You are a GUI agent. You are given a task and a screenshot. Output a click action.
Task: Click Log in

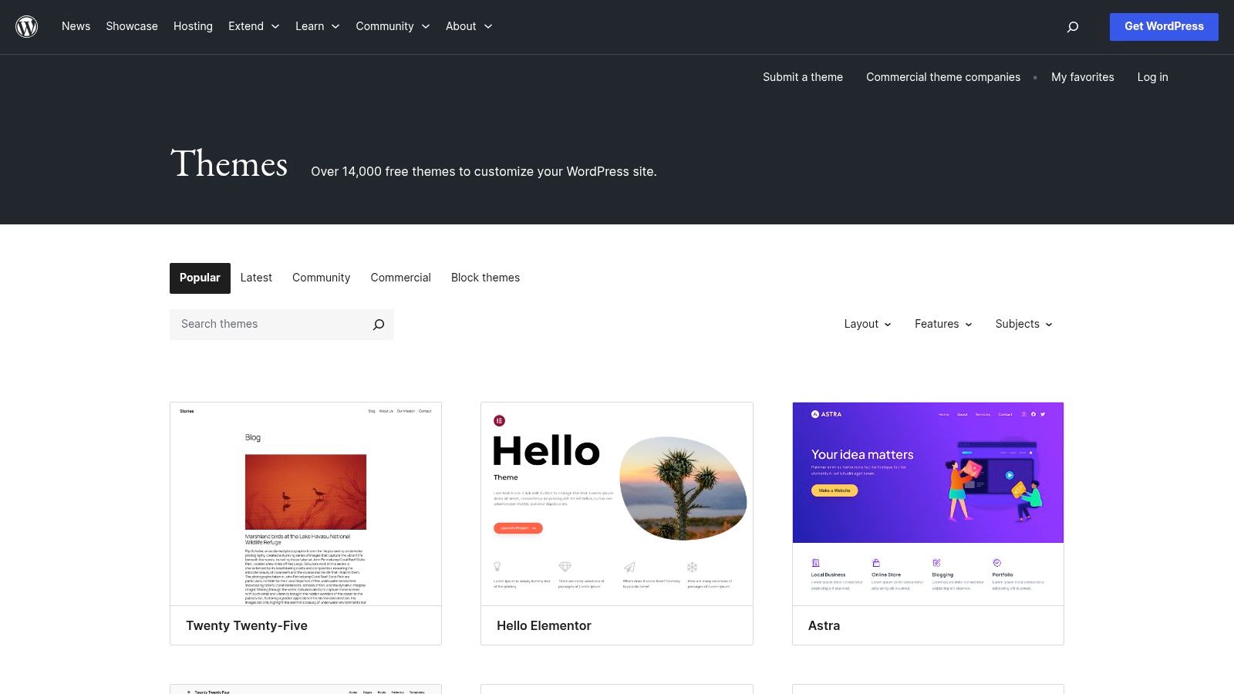1152,77
